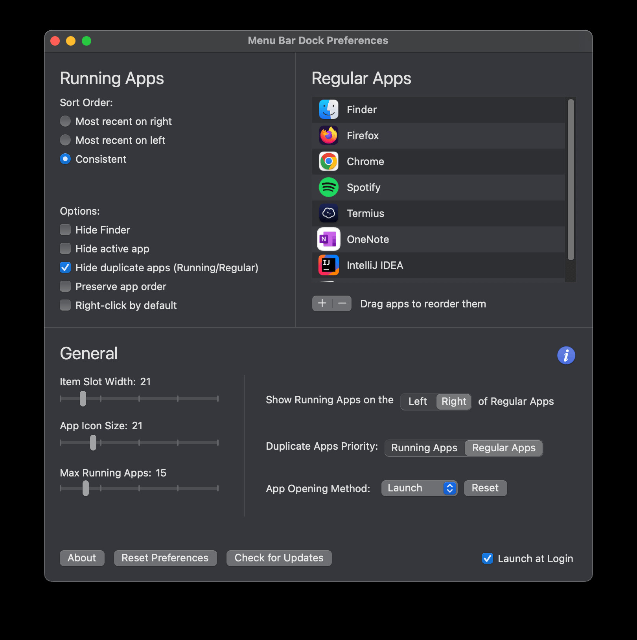Select the Spotify row text

[364, 188]
